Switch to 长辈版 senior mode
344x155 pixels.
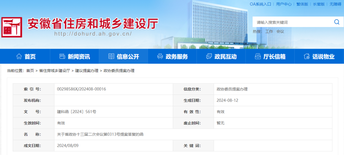click(x=319, y=4)
